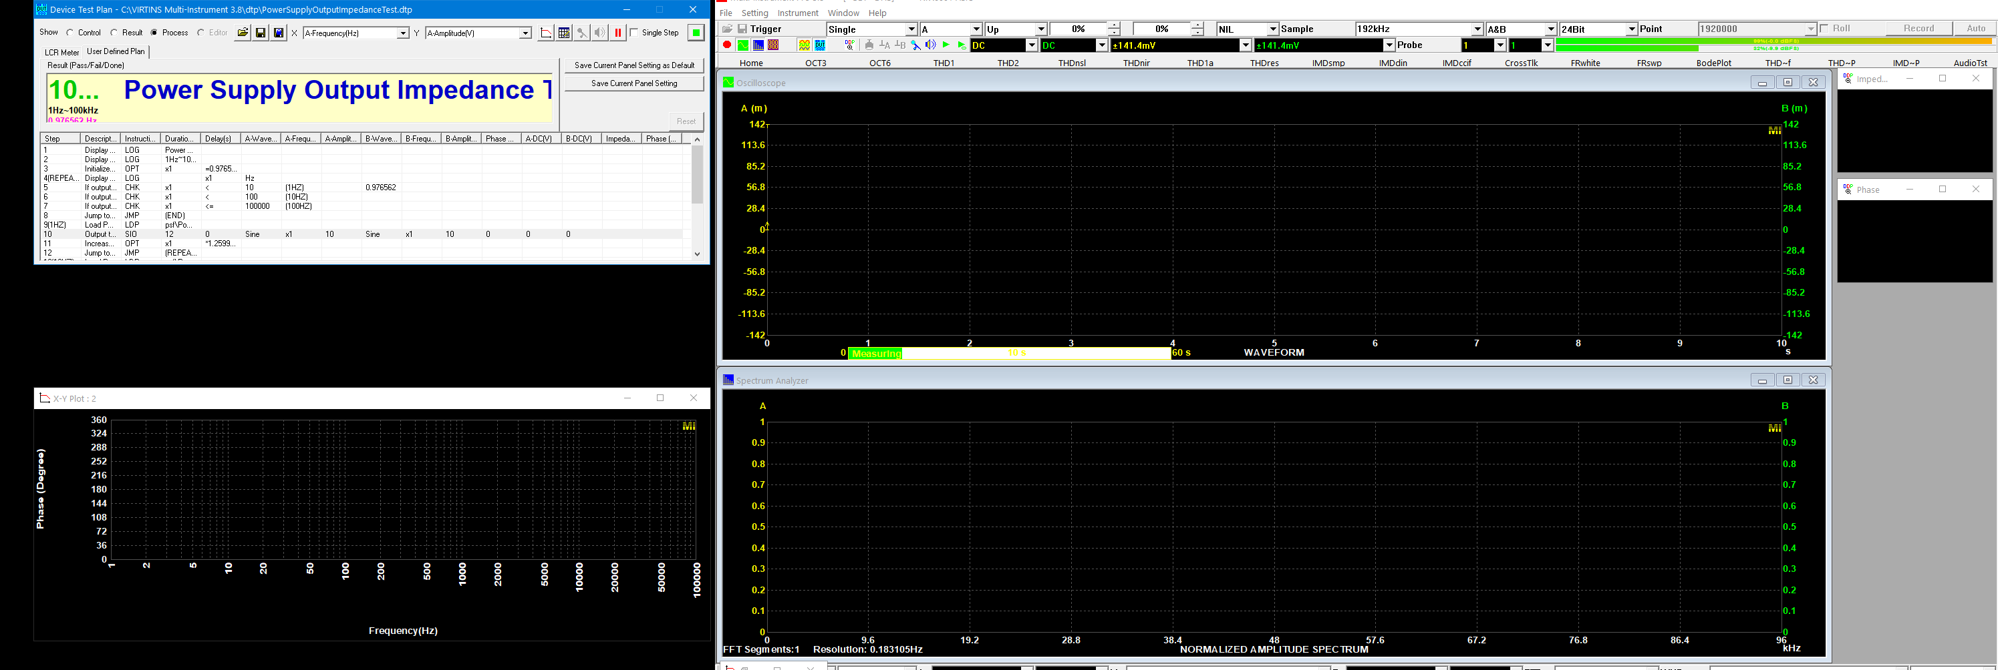Click the first trigger level 0% field
This screenshot has width=1998, height=670.
point(1078,29)
